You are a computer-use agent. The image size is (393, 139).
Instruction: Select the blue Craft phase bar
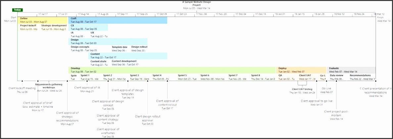pyautogui.click(x=118, y=20)
